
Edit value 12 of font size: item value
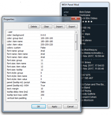tap(42, 67)
